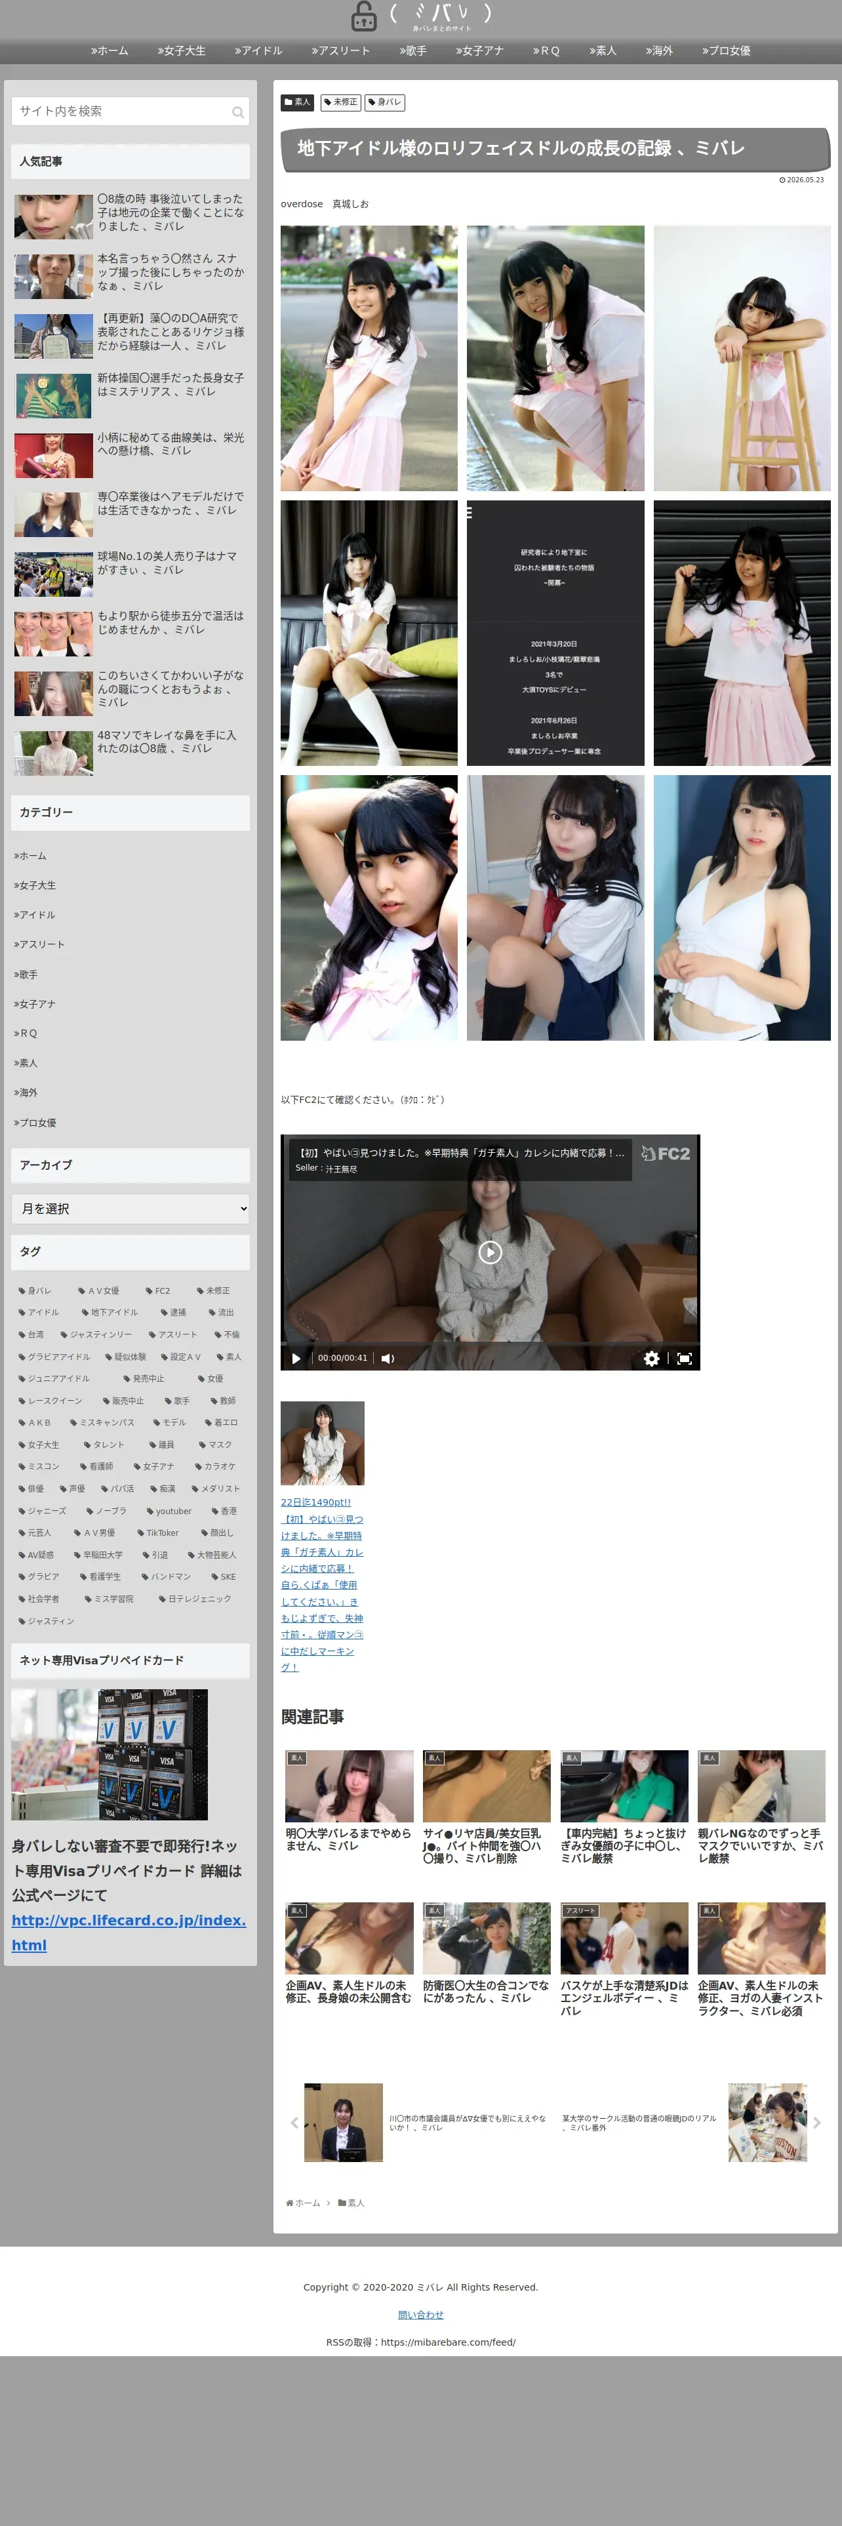This screenshot has height=2526, width=842.
Task: Click the 早稲田大学 tag in the tag cloud
Action: pyautogui.click(x=98, y=1555)
